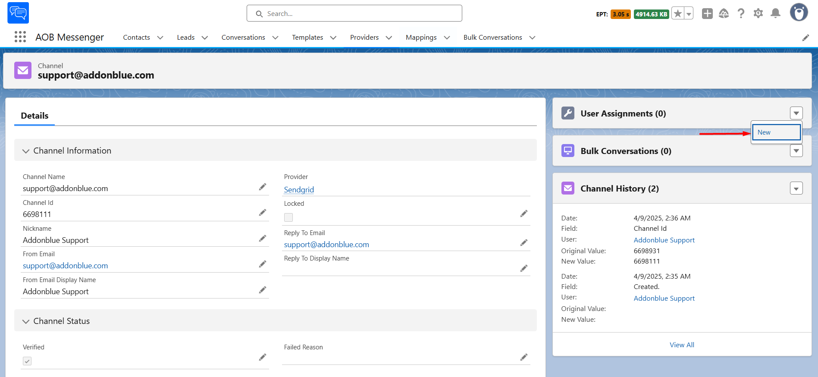Select the Details tab

coord(34,116)
